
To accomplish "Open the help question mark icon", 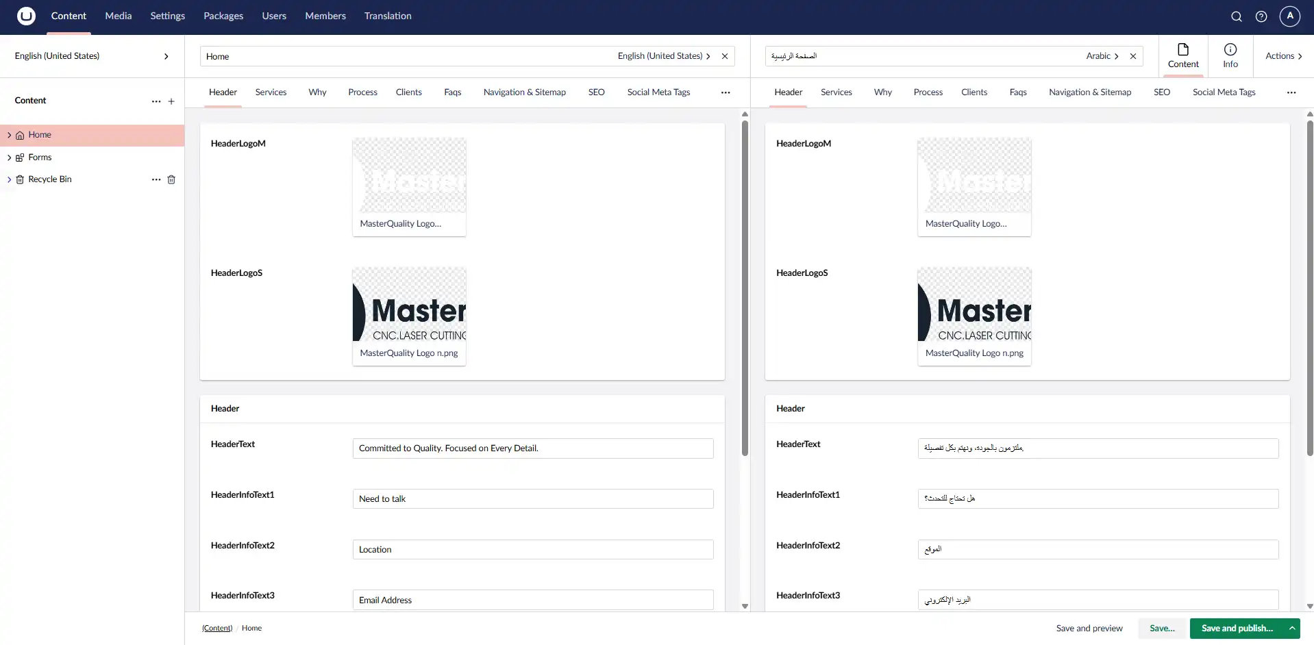I will 1261,16.
